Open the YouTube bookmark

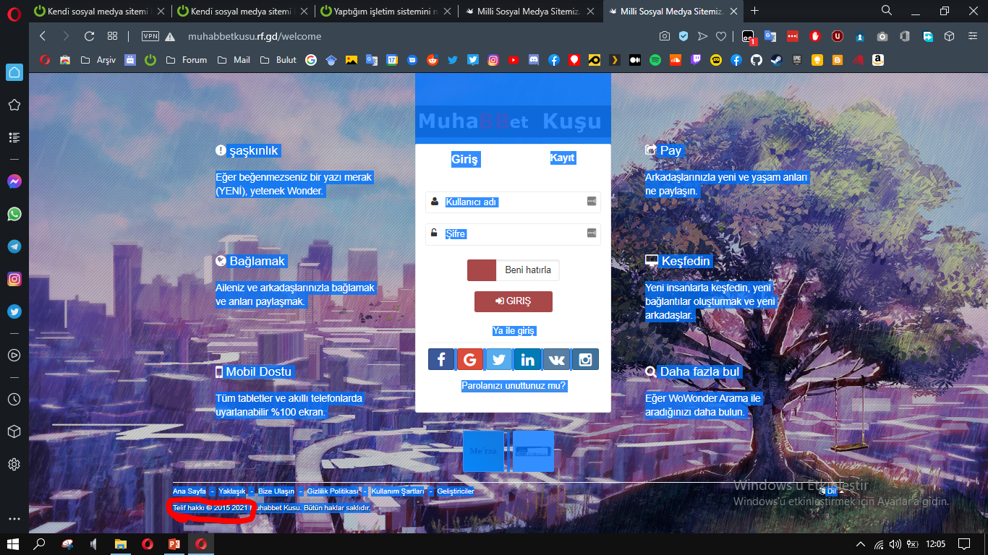tap(514, 60)
